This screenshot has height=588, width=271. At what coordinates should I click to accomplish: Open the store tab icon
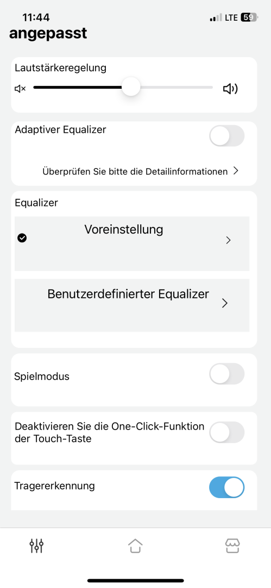click(232, 546)
